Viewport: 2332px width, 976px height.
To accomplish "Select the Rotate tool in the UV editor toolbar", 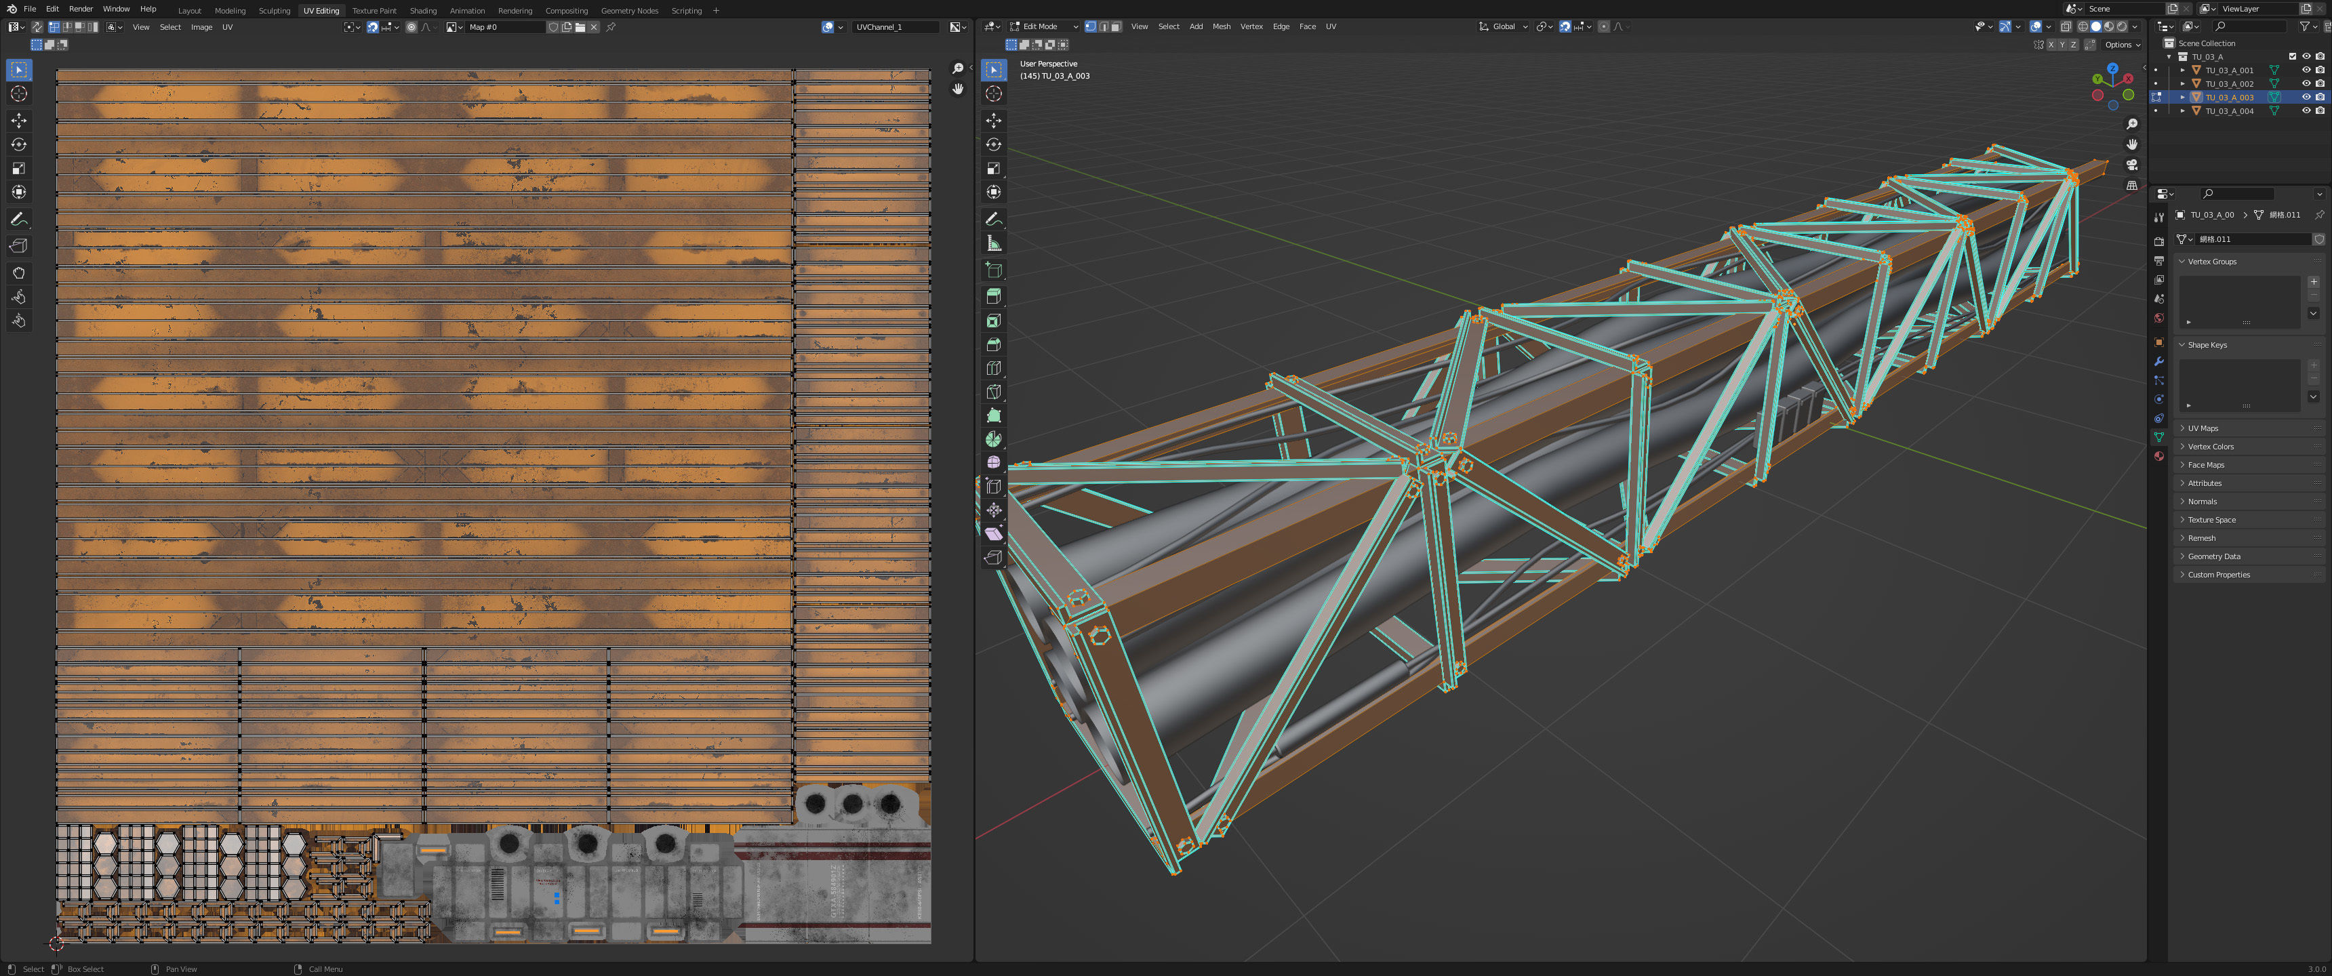I will 19,144.
